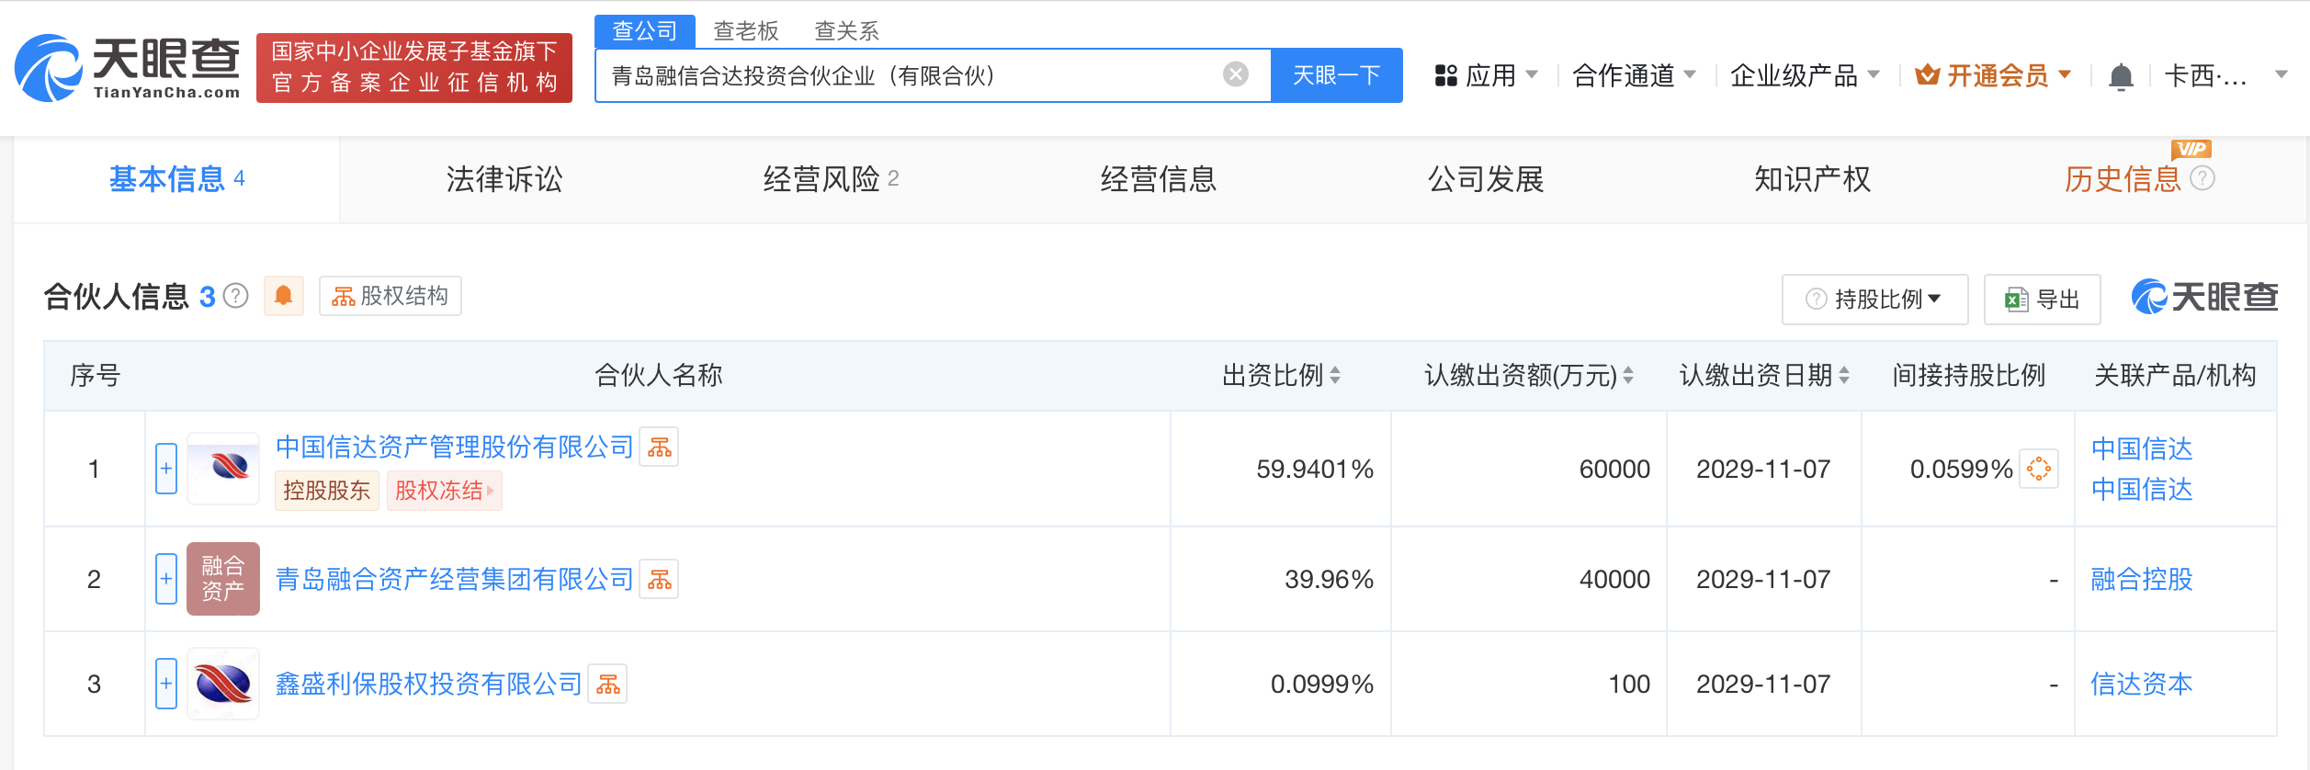Select the 历史信息 VIP tab
The image size is (2310, 770).
(2123, 179)
